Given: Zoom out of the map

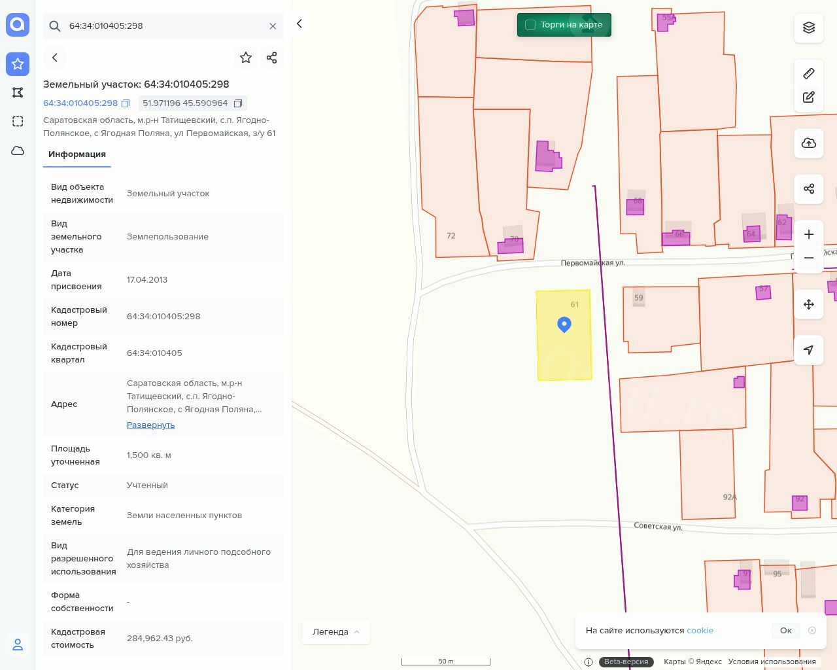Looking at the screenshot, I should (809, 258).
